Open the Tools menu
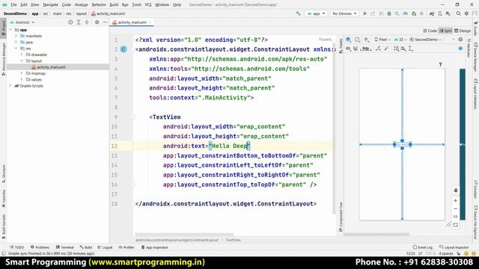 136,4
